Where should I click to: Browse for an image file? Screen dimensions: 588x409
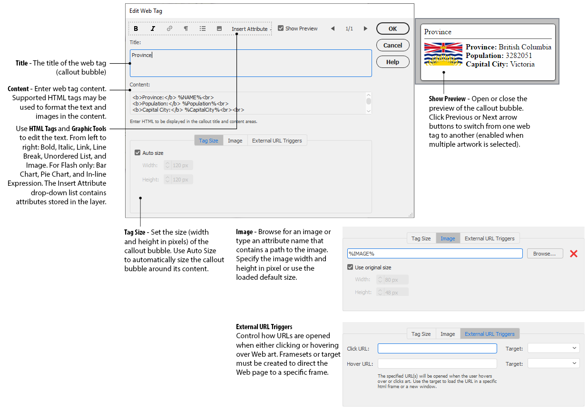pyautogui.click(x=545, y=254)
